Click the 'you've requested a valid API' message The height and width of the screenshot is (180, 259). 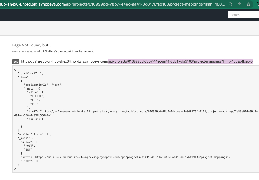click(x=53, y=51)
